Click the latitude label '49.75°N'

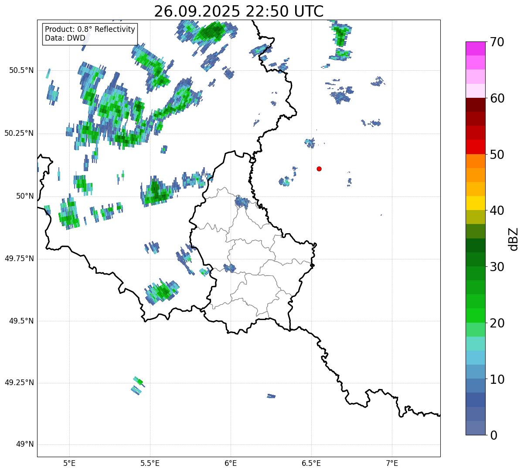click(19, 258)
